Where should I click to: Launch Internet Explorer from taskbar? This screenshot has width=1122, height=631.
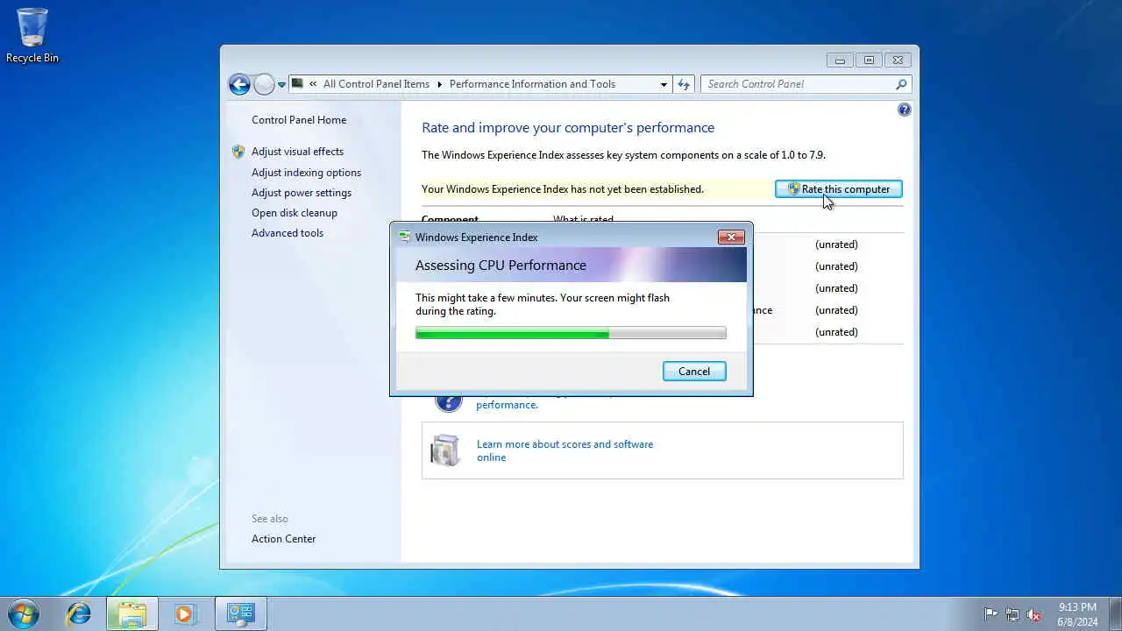(x=79, y=613)
